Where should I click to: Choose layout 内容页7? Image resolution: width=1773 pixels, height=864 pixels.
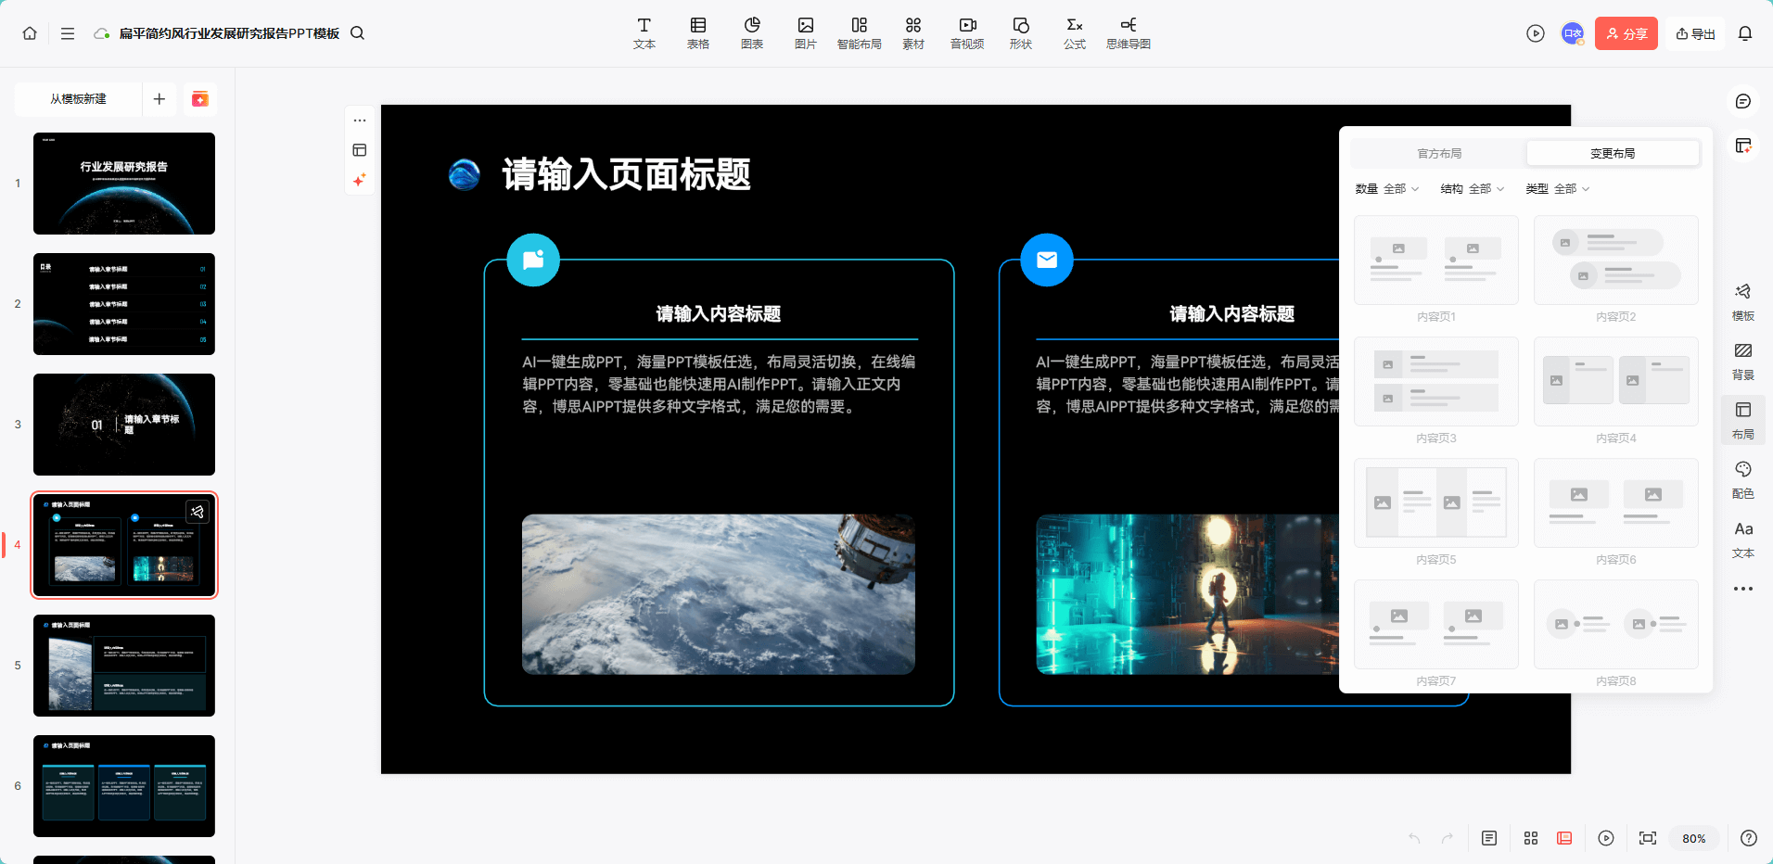(x=1436, y=625)
